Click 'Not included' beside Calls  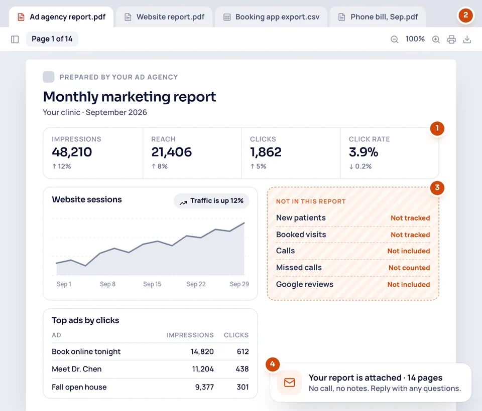(x=409, y=251)
